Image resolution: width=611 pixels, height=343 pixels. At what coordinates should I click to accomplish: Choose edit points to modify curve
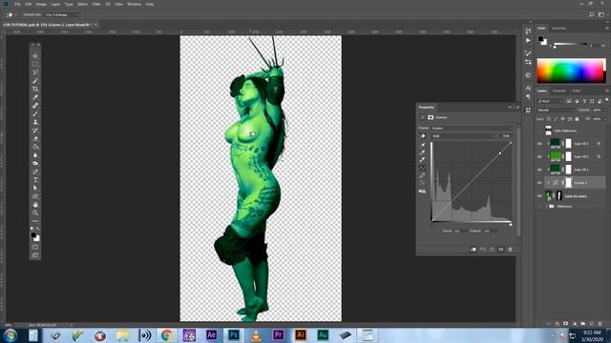422,169
